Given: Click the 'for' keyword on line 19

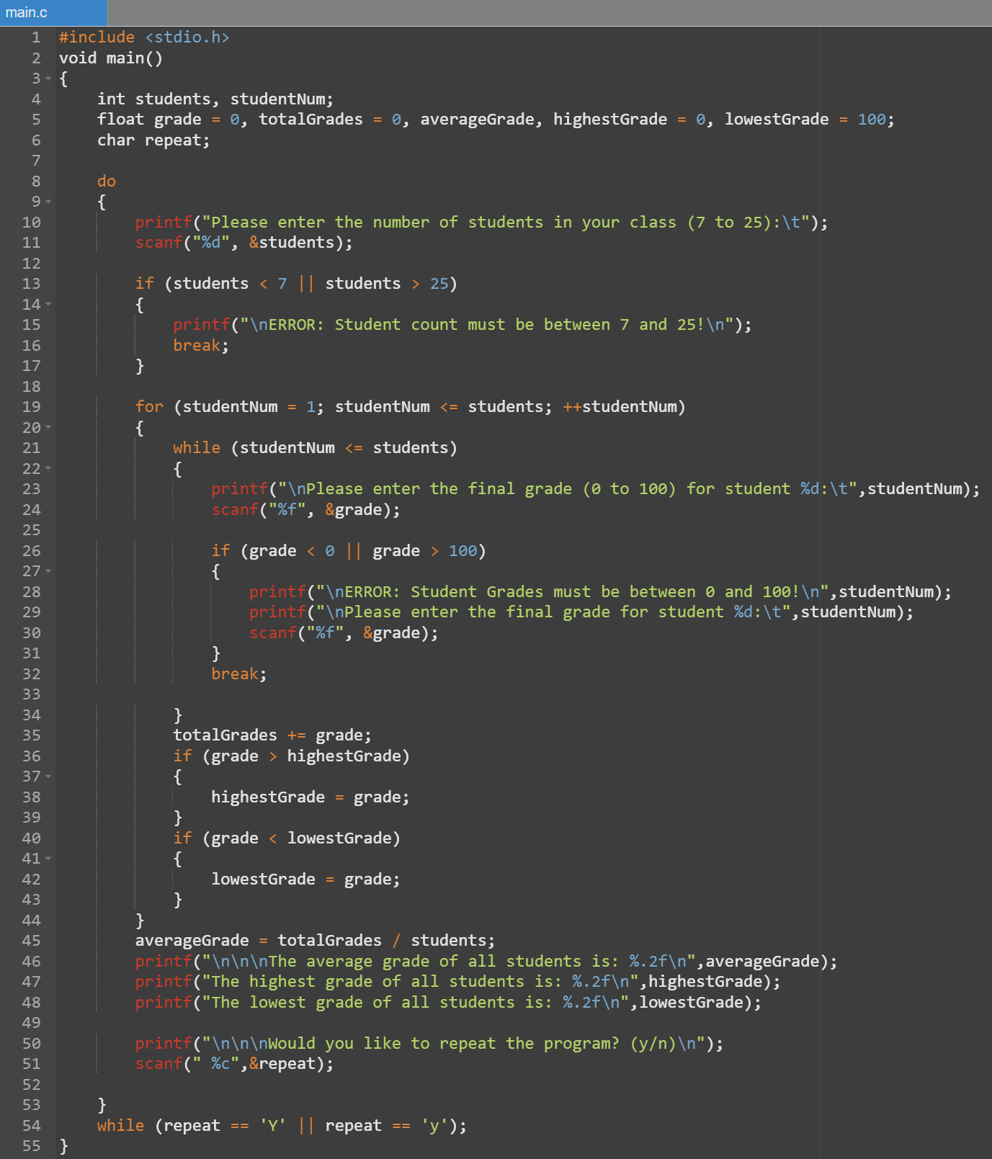Looking at the screenshot, I should (x=149, y=407).
